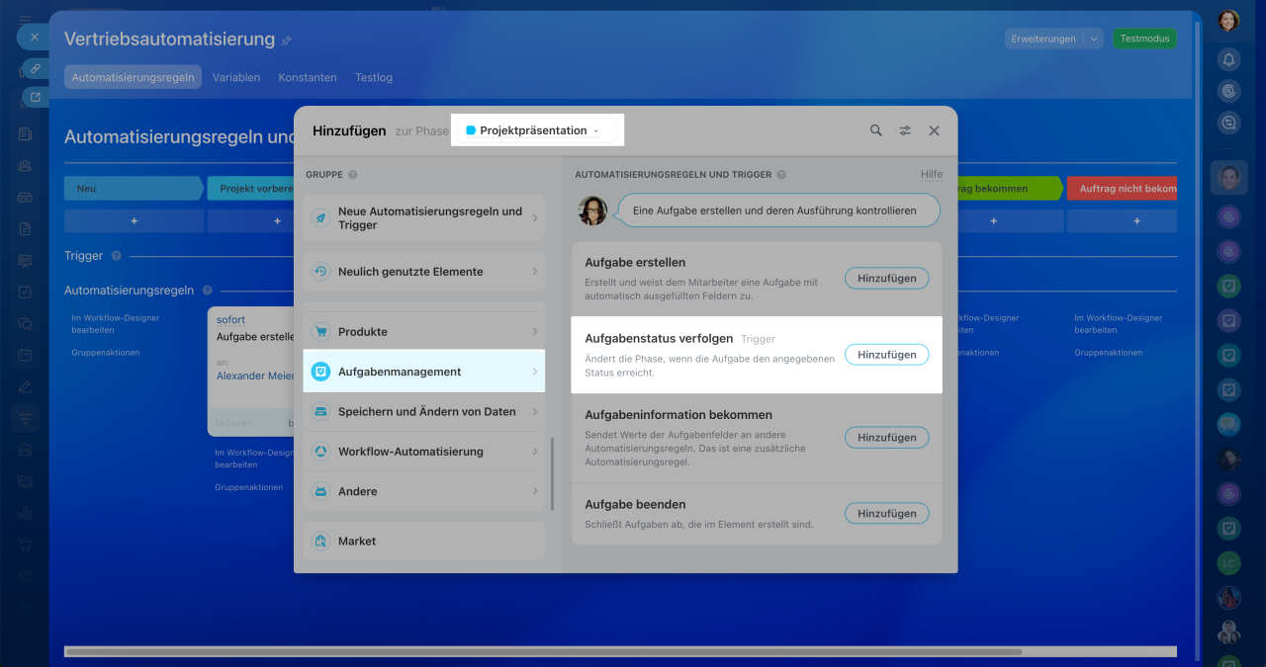Click the rocket icon of Neue Automatisierungsregeln

point(320,218)
